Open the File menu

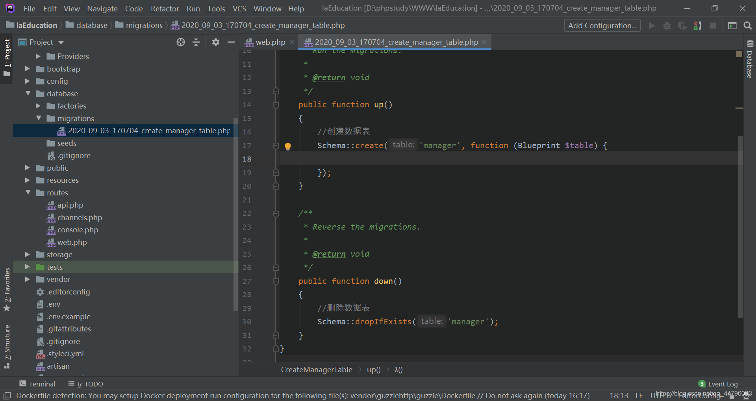point(29,9)
